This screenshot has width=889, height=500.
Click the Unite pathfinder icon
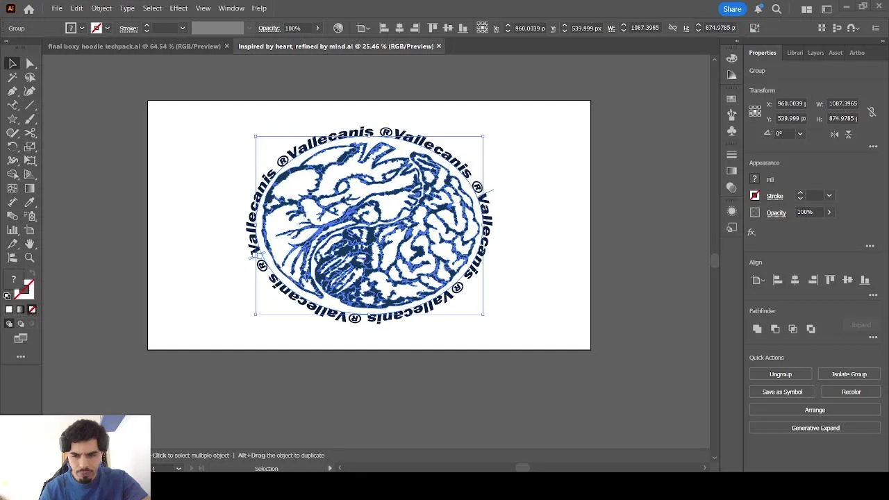pyautogui.click(x=757, y=329)
